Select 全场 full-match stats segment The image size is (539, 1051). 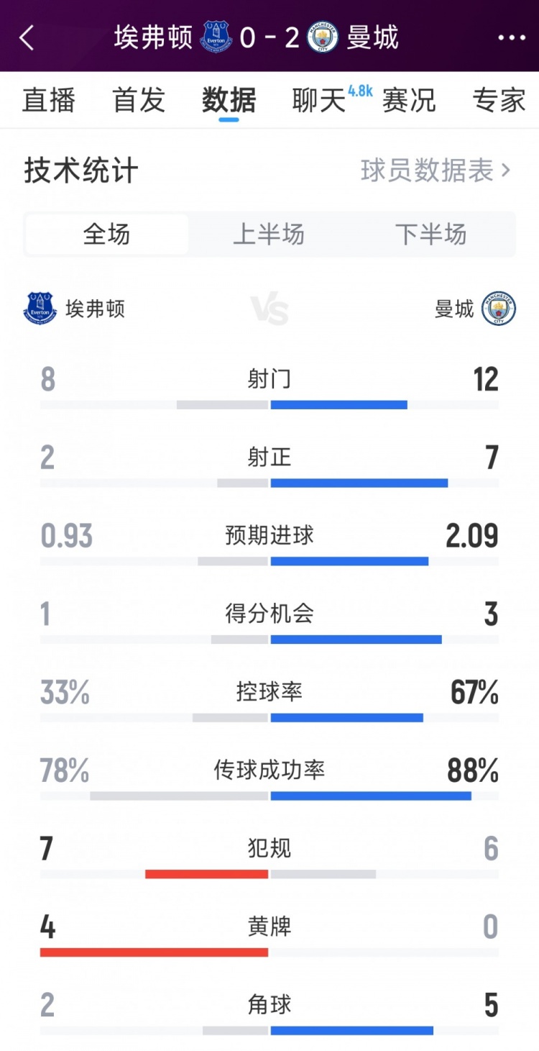tap(106, 235)
